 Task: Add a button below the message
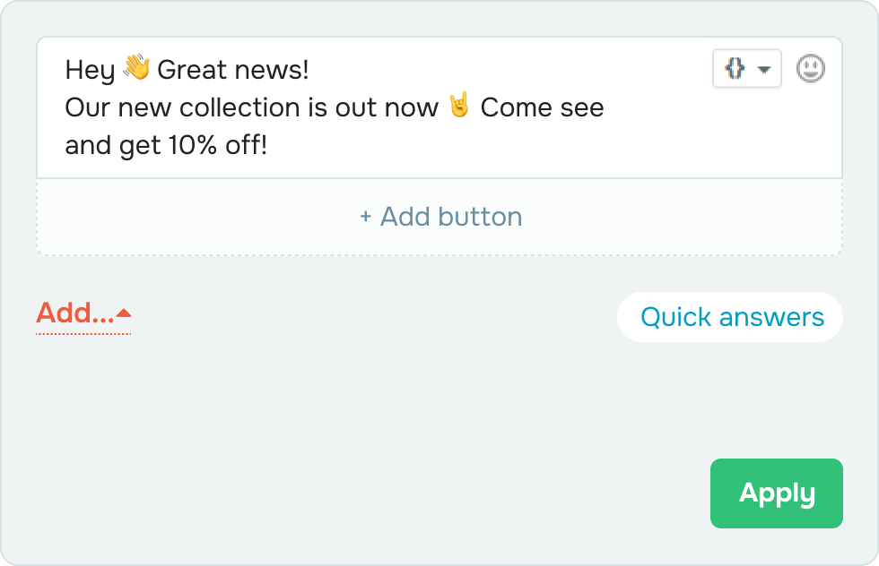[439, 218]
